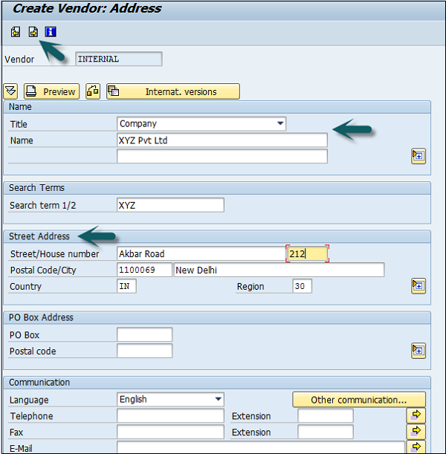Expand more fields in PO Box Address
The height and width of the screenshot is (454, 446).
point(418,351)
